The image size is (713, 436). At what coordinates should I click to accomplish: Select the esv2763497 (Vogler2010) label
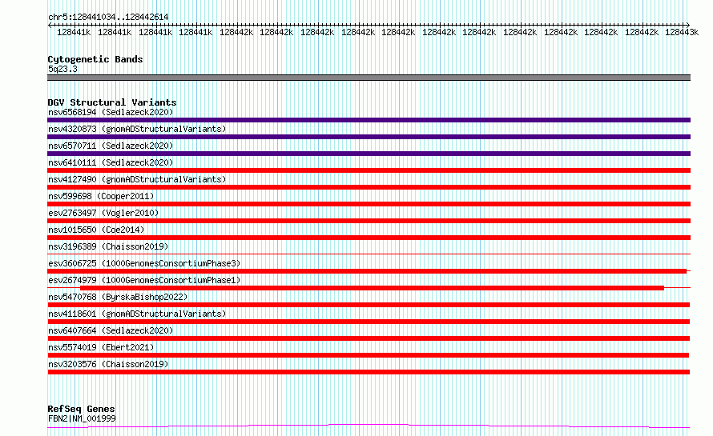point(103,213)
